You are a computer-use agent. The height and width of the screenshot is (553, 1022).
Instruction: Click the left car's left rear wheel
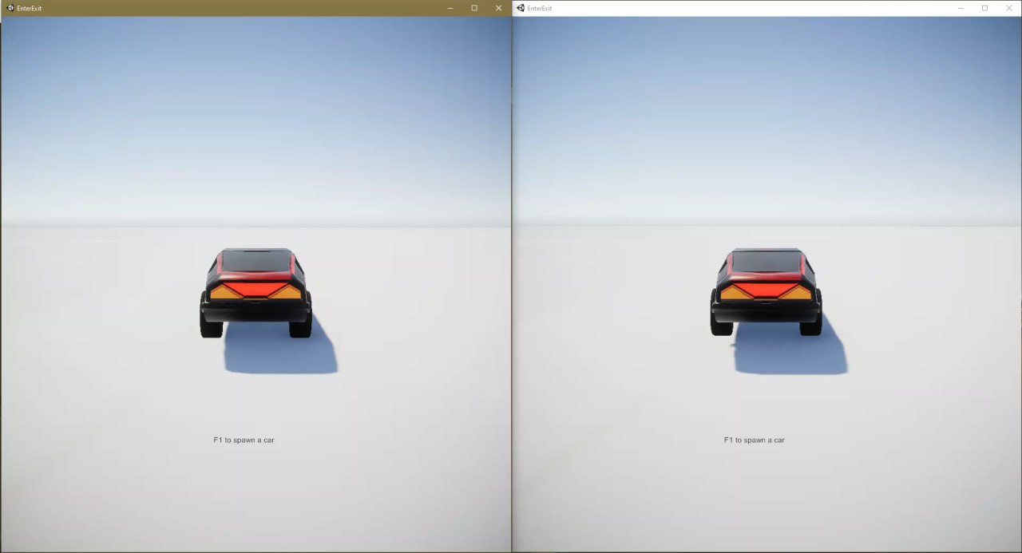coord(211,323)
